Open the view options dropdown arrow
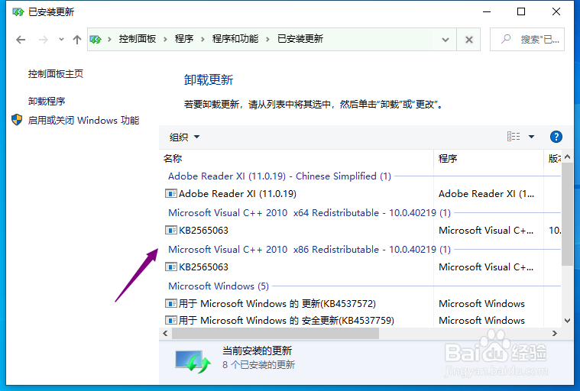This screenshot has height=391, width=580. pyautogui.click(x=531, y=137)
